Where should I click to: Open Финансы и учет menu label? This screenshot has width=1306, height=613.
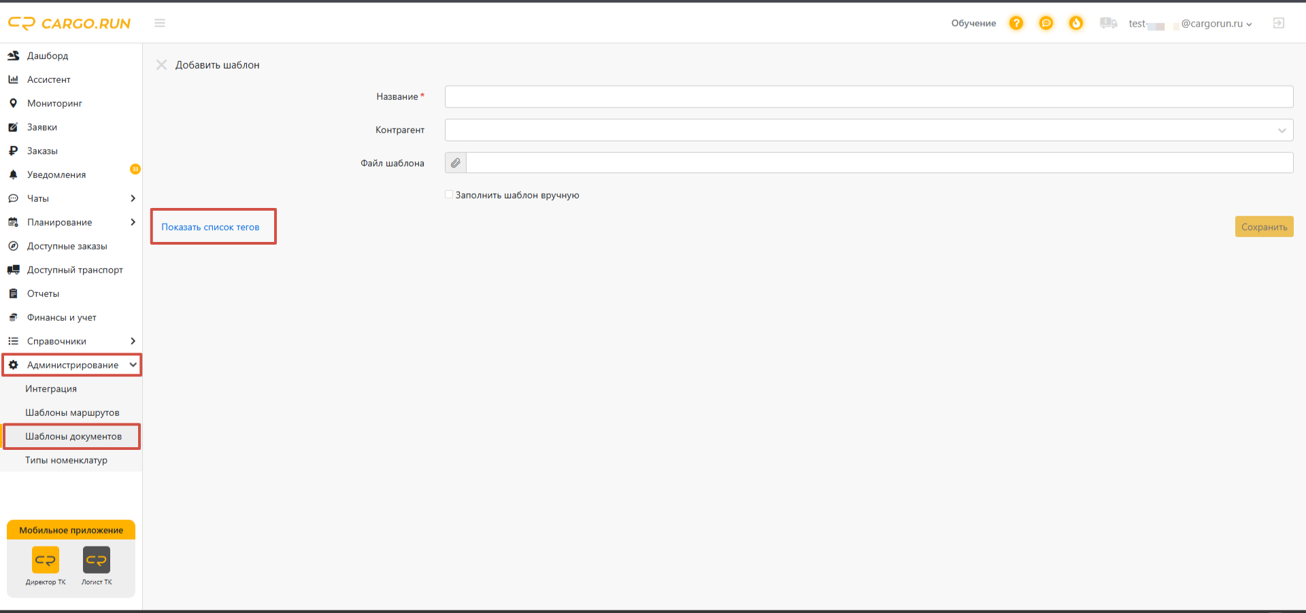pos(62,317)
